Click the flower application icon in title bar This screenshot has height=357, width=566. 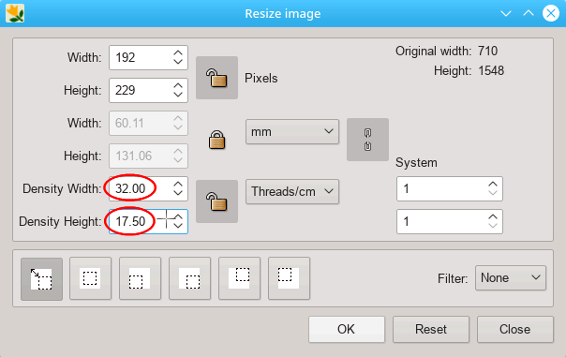click(x=15, y=13)
